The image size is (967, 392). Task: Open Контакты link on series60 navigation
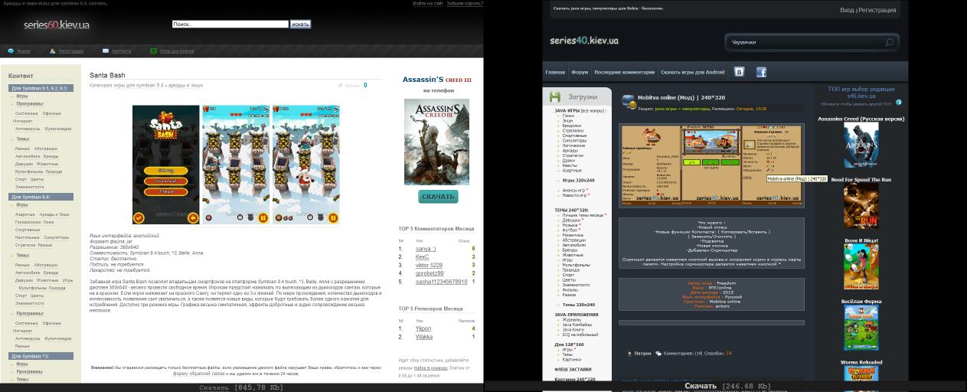121,51
